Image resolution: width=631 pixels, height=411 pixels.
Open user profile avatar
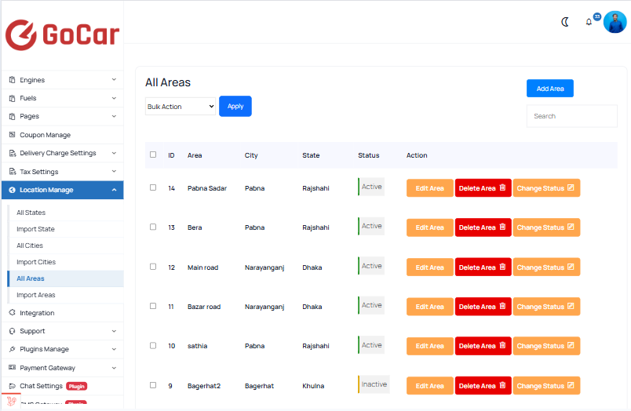615,22
